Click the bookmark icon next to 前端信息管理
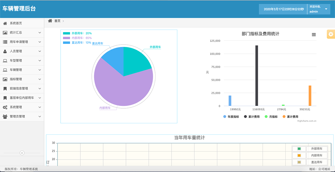Image resolution: width=335 pixels, height=172 pixels. click(5, 89)
